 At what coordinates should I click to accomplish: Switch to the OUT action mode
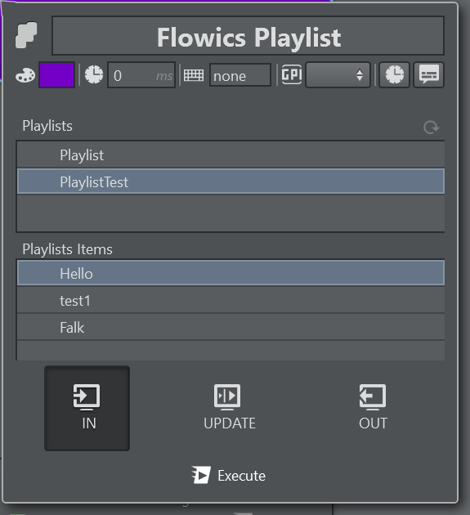pyautogui.click(x=373, y=408)
